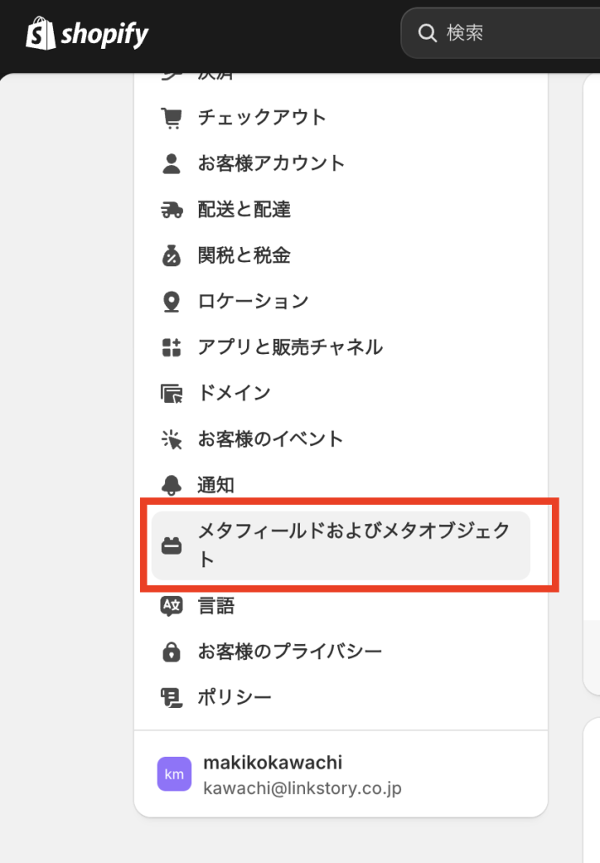600x863 pixels.
Task: Click the customer privacy lock icon
Action: 171,651
